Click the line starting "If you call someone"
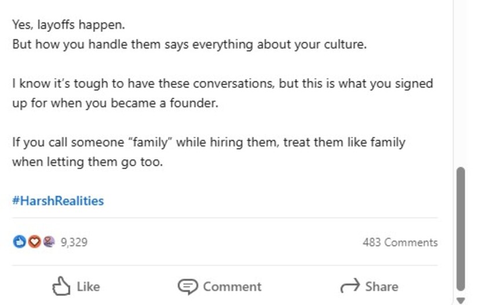Image resolution: width=479 pixels, height=305 pixels. click(209, 142)
